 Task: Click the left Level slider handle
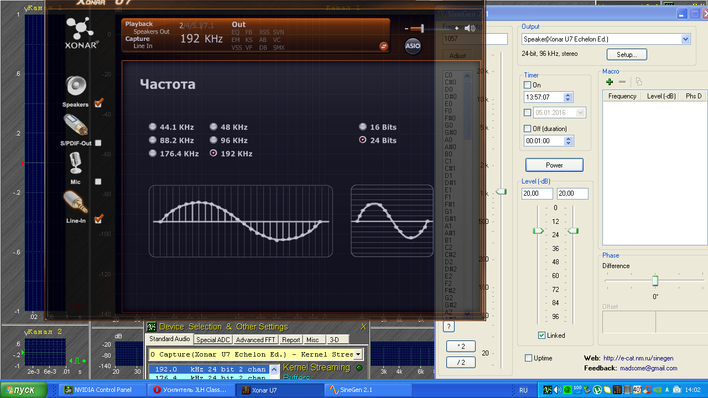coord(538,231)
